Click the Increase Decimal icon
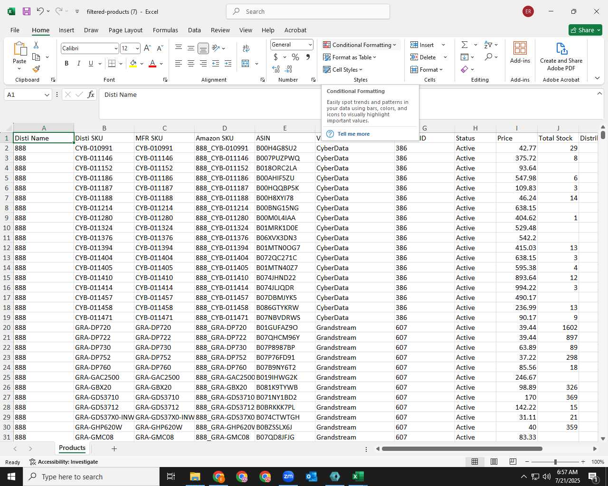This screenshot has width=608, height=486. 276,69
